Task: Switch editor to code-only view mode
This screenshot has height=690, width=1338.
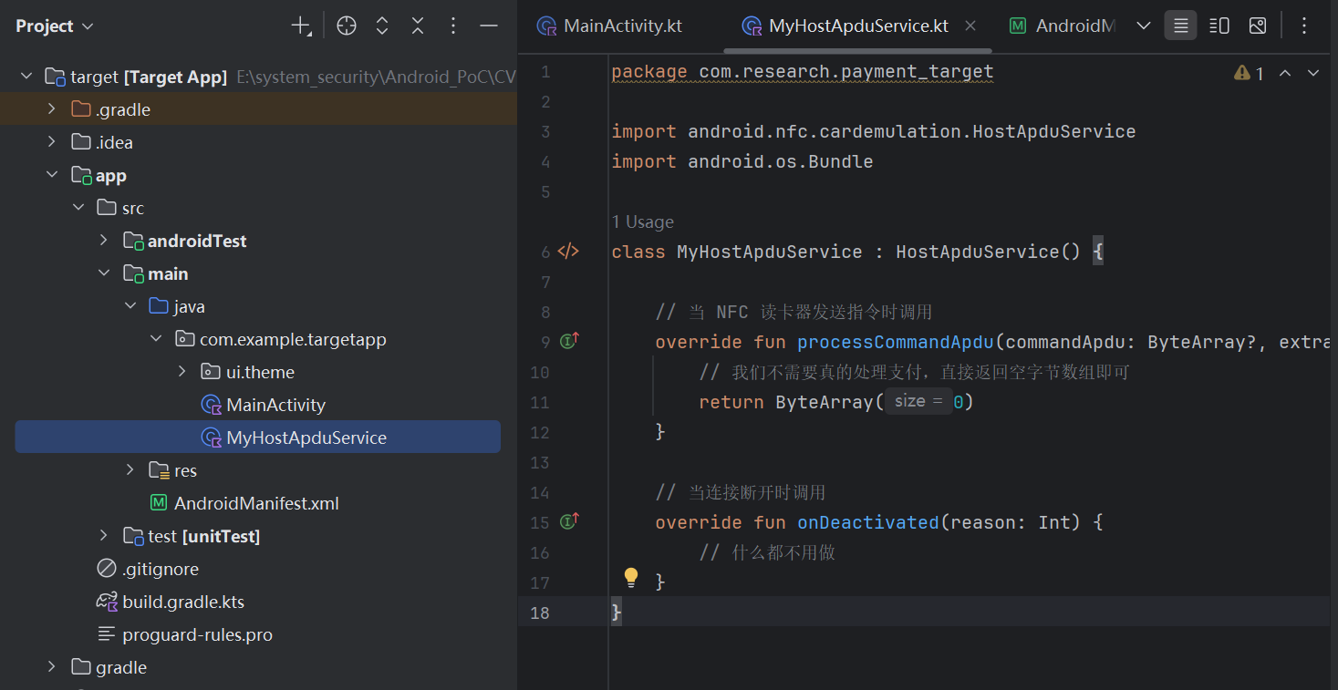Action: 1180,26
